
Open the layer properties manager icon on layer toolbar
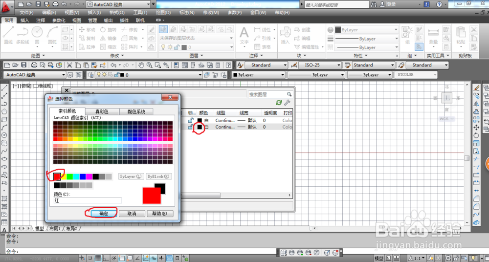(x=90, y=75)
